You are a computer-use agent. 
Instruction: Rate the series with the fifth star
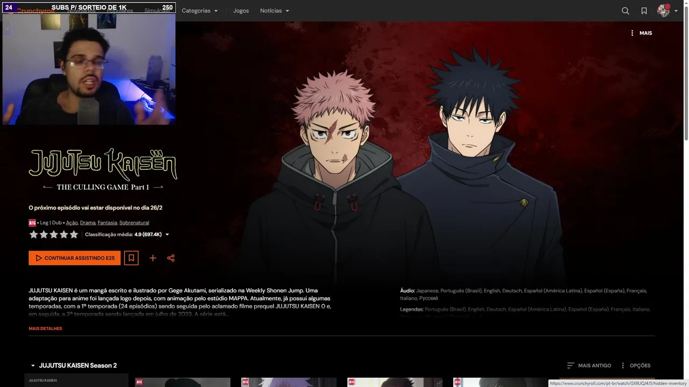[x=74, y=234]
